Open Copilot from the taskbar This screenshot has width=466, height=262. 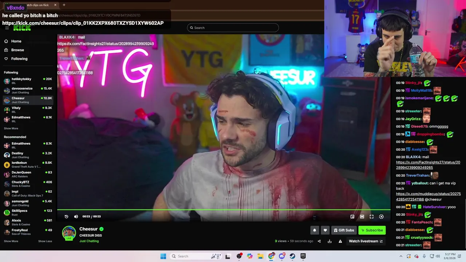click(x=250, y=256)
